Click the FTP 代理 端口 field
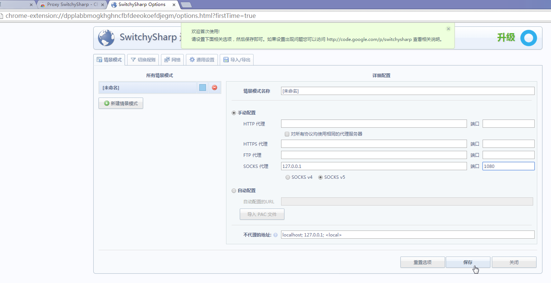Screen dimensions: 551x283 [509, 155]
